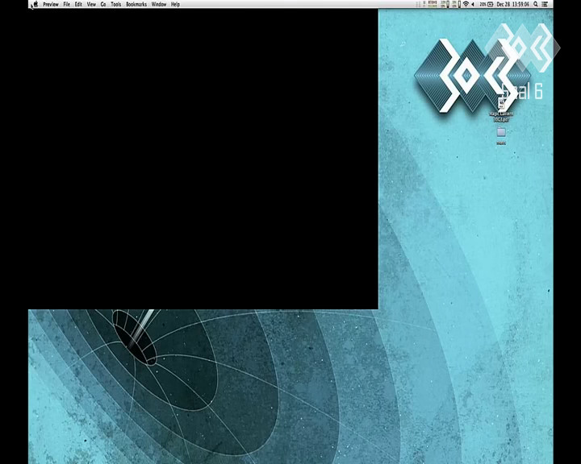Open the Bookmarks menu
581x464 pixels.
136,5
